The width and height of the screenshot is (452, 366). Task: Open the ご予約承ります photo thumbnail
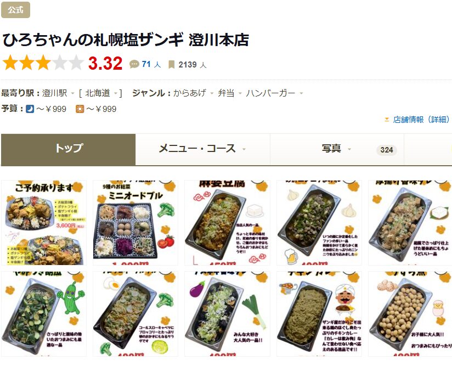pyautogui.click(x=44, y=223)
